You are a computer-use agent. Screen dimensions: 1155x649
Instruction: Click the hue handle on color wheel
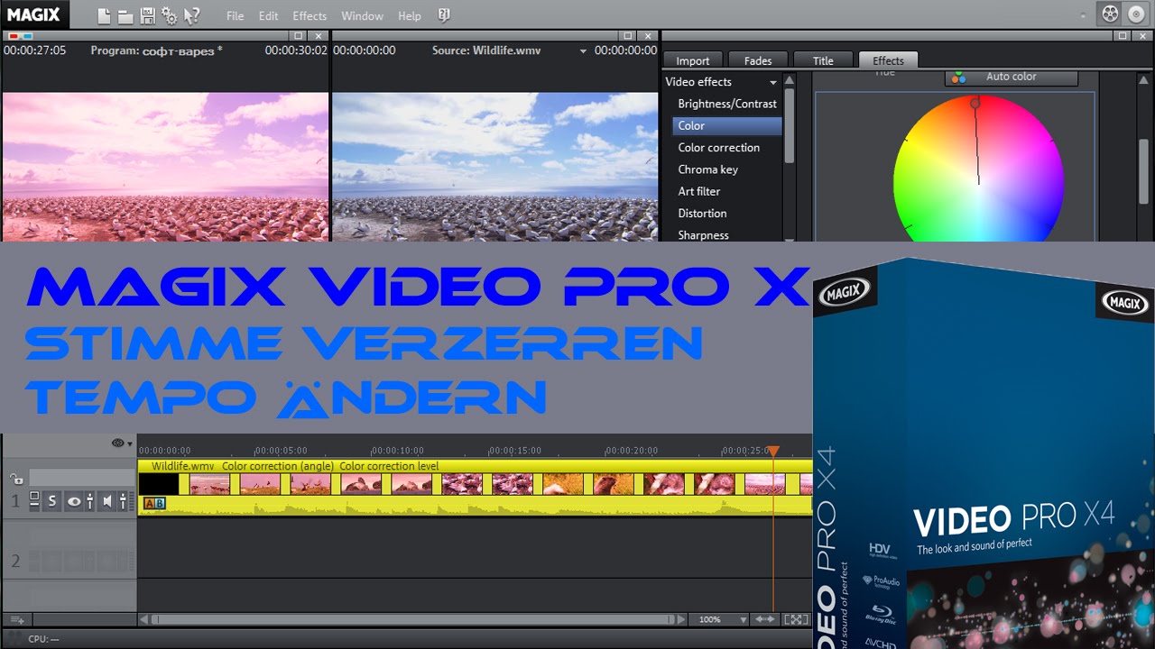coord(975,104)
